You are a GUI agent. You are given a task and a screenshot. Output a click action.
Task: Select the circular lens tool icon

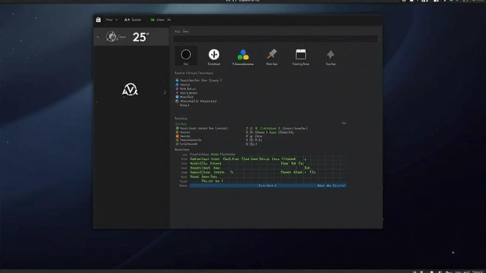[x=187, y=55]
